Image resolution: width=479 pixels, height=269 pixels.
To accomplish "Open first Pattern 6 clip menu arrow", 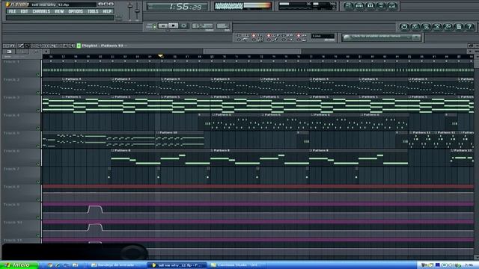I will click(x=213, y=114).
